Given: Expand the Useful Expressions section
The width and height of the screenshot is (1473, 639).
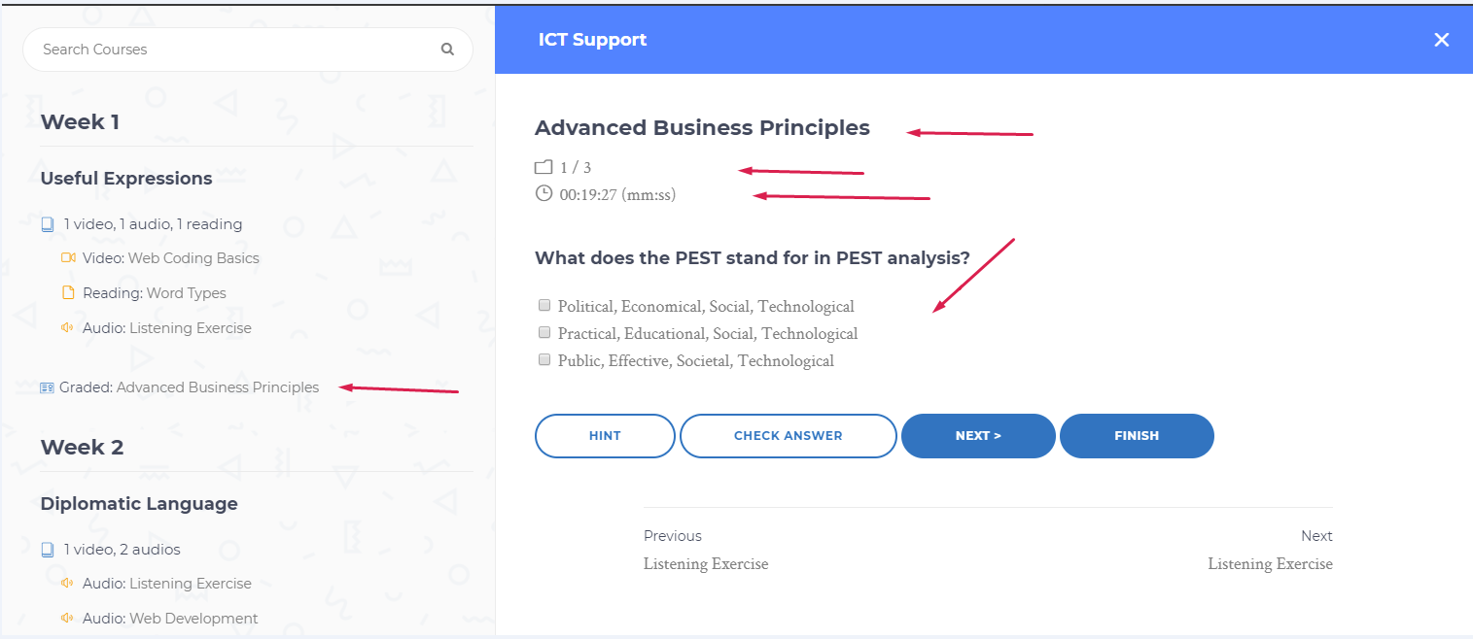Looking at the screenshot, I should coord(125,179).
